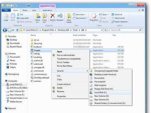Click Windows AIK in the address bar
Viewport: 151px width, 113px height.
pos(63,30)
